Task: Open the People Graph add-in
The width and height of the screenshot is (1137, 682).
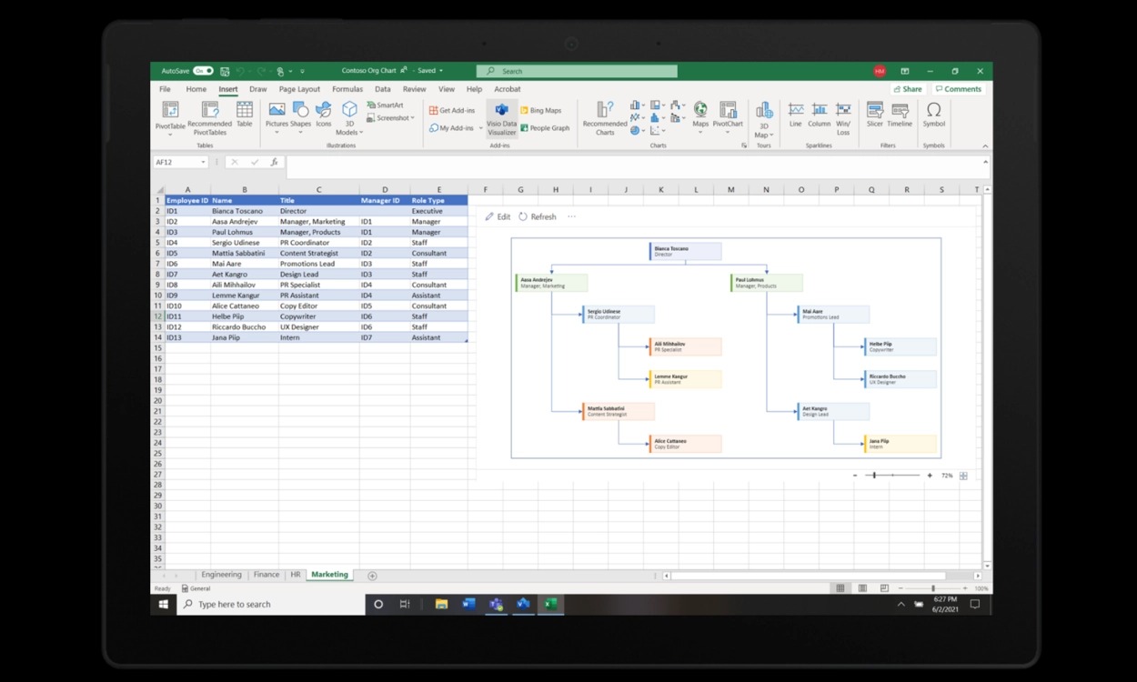Action: tap(545, 128)
